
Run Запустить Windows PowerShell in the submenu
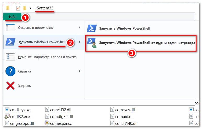[141, 28]
